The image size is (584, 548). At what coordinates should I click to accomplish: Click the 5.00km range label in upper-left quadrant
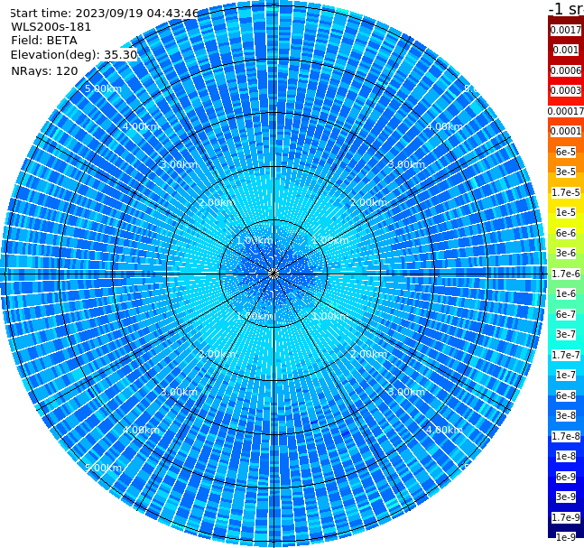[103, 88]
